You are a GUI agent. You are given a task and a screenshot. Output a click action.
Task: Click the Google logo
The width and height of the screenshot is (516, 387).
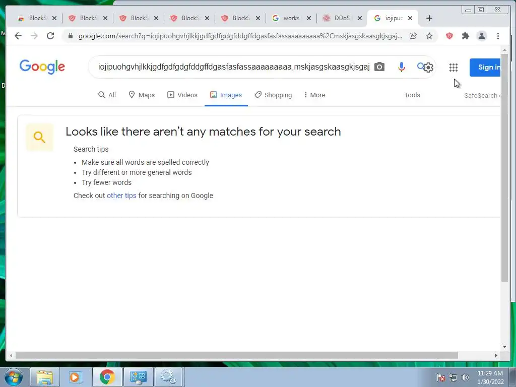coord(42,67)
